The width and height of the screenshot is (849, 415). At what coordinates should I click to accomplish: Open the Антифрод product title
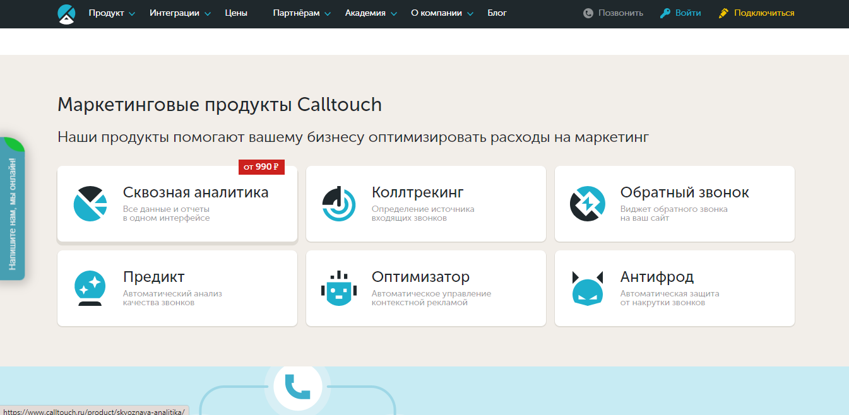[x=657, y=277]
